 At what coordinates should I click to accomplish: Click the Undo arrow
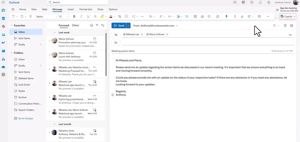(13, 16)
